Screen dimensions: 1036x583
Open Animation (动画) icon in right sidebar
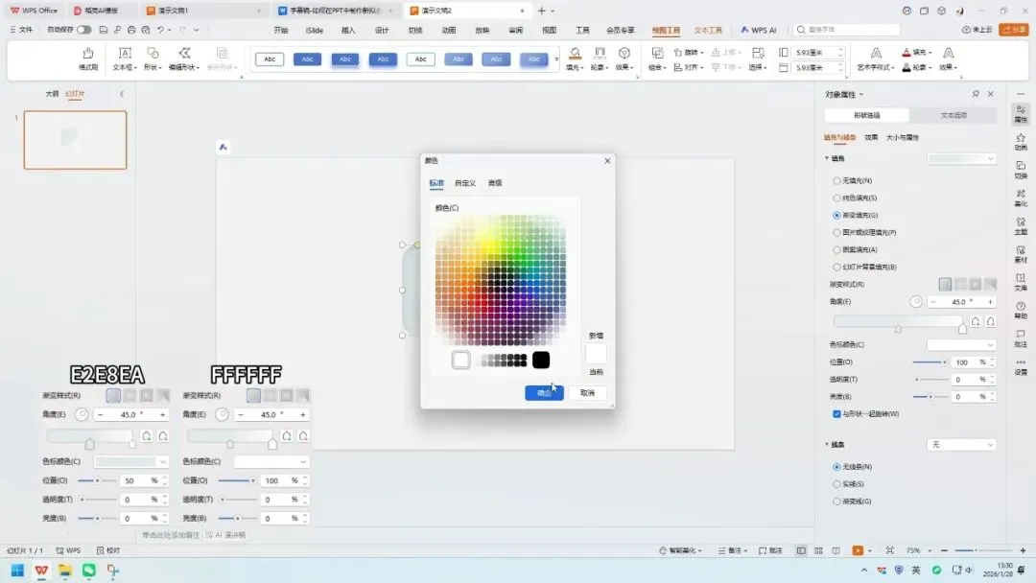click(1021, 141)
